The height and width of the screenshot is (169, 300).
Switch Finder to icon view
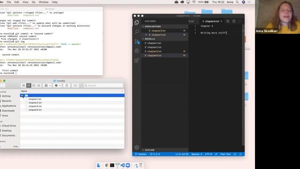[23, 85]
